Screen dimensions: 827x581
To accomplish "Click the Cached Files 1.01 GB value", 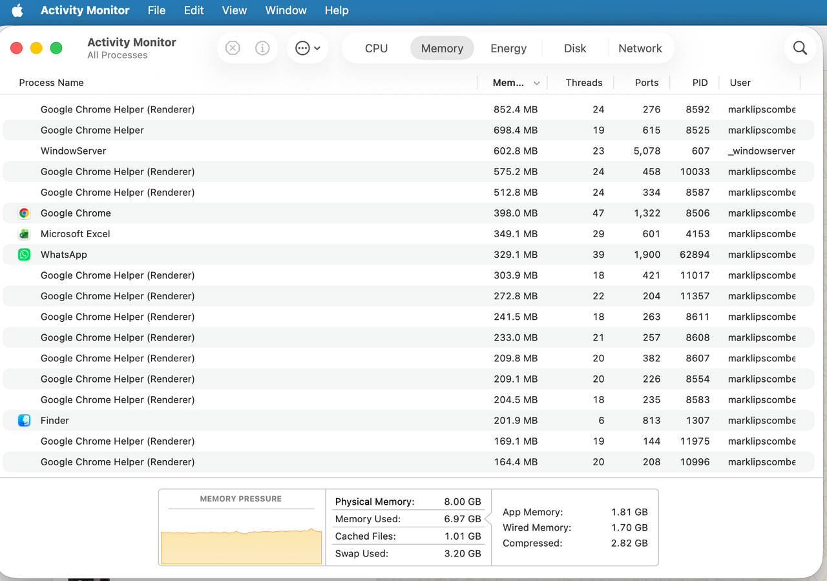I will click(x=463, y=536).
